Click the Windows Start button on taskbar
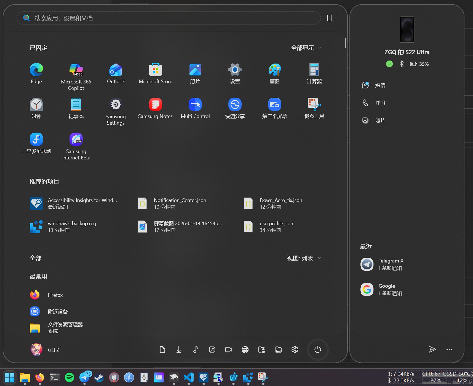The image size is (473, 386). click(x=9, y=377)
